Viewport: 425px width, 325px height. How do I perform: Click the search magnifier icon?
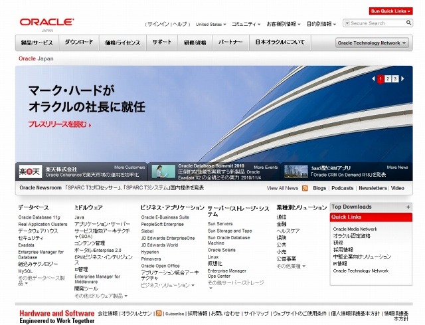point(408,23)
